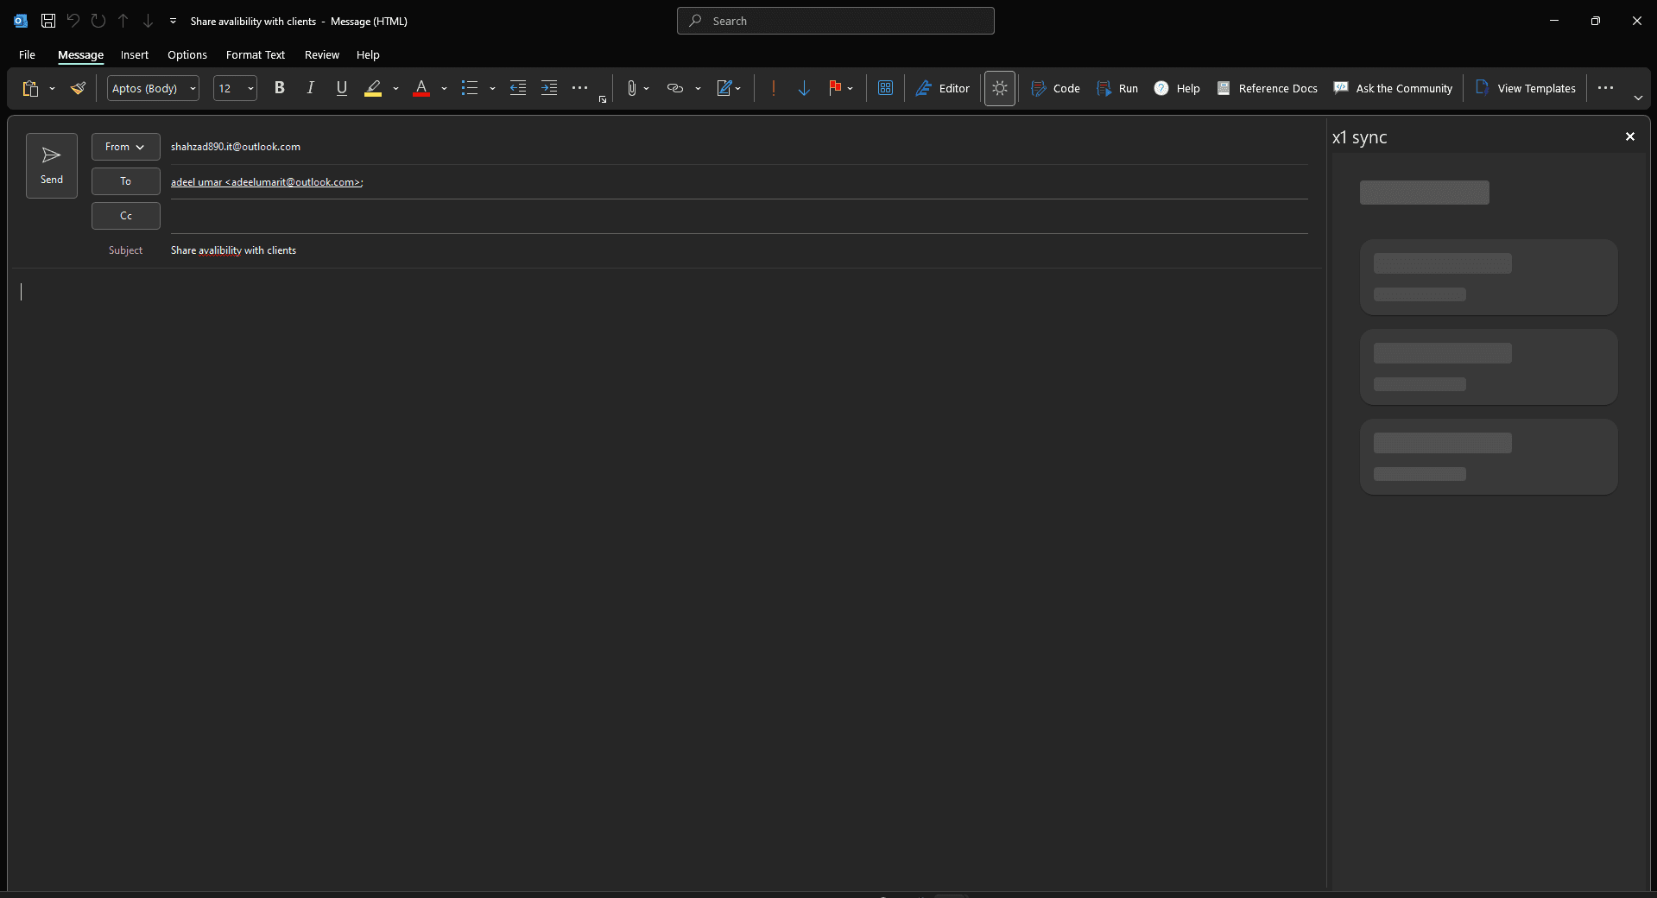Viewport: 1657px width, 898px height.
Task: Click the Send message button
Action: (x=52, y=165)
